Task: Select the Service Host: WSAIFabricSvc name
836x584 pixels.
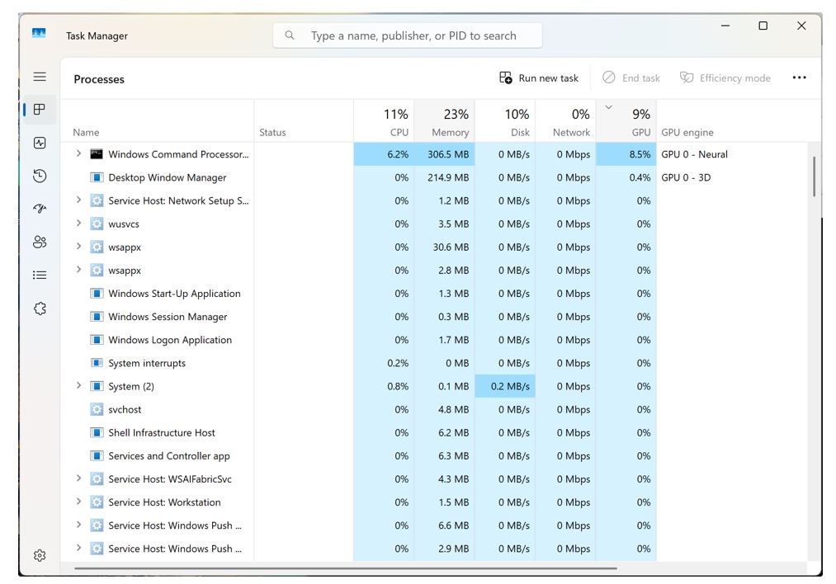Action: pos(169,479)
